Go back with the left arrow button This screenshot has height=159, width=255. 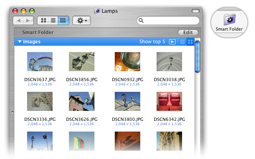tap(18, 20)
